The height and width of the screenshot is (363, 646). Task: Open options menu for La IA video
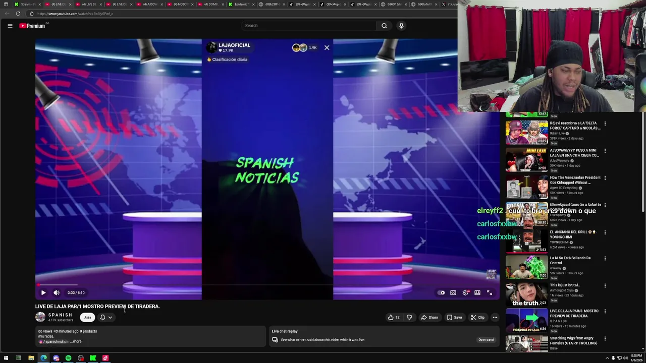pyautogui.click(x=605, y=259)
